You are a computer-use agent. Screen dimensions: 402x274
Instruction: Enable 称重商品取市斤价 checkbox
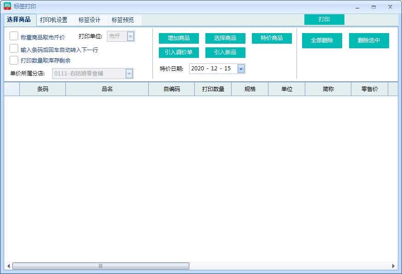tap(14, 36)
